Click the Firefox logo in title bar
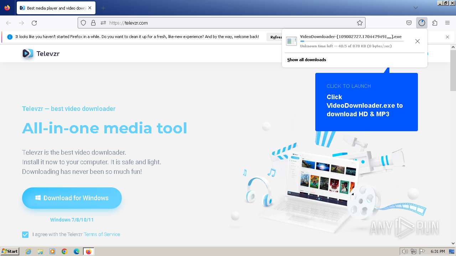The width and height of the screenshot is (456, 256). (7, 7)
